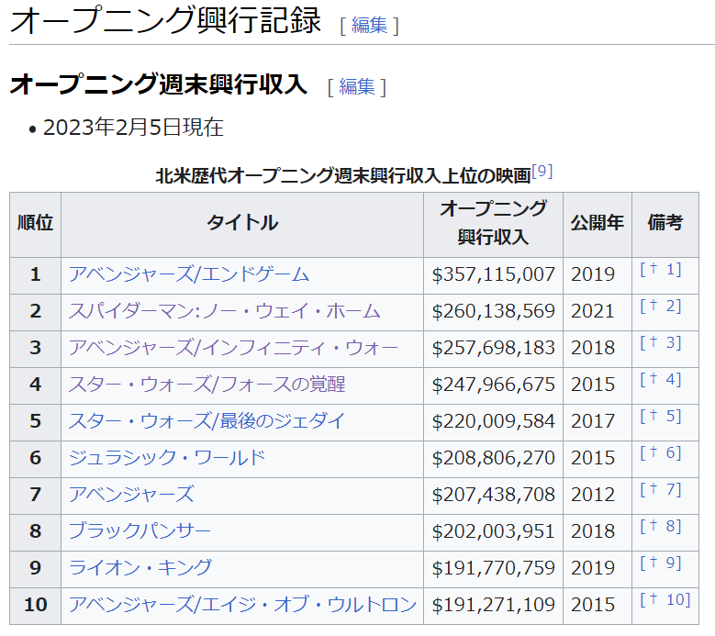
Task: Select the $191,770,759 gross value
Action: (494, 568)
